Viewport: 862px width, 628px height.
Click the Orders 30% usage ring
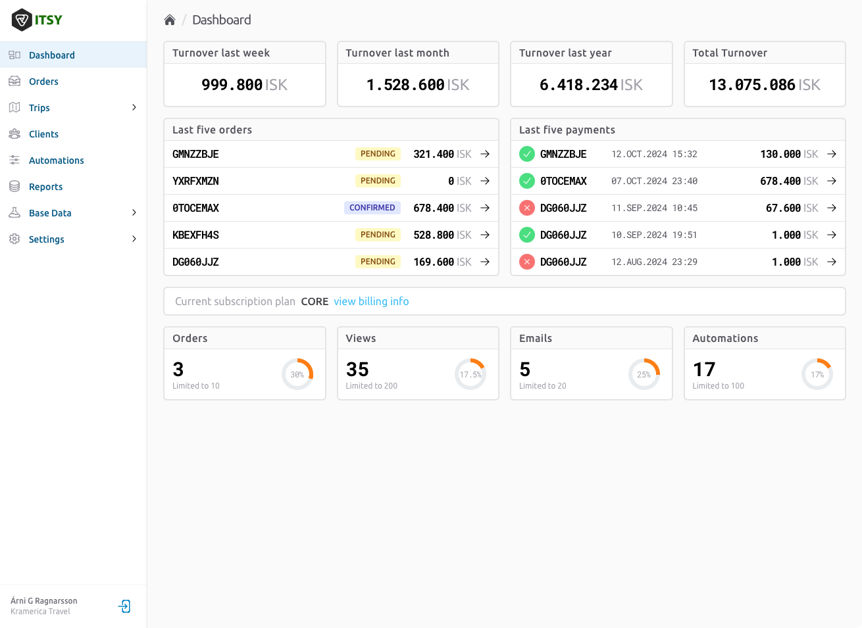(x=297, y=374)
